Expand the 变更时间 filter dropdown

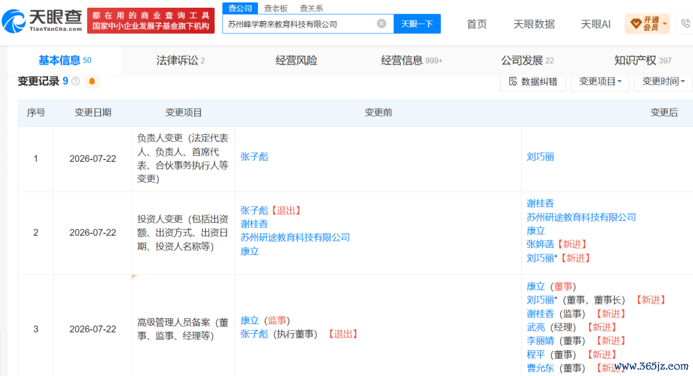[663, 81]
